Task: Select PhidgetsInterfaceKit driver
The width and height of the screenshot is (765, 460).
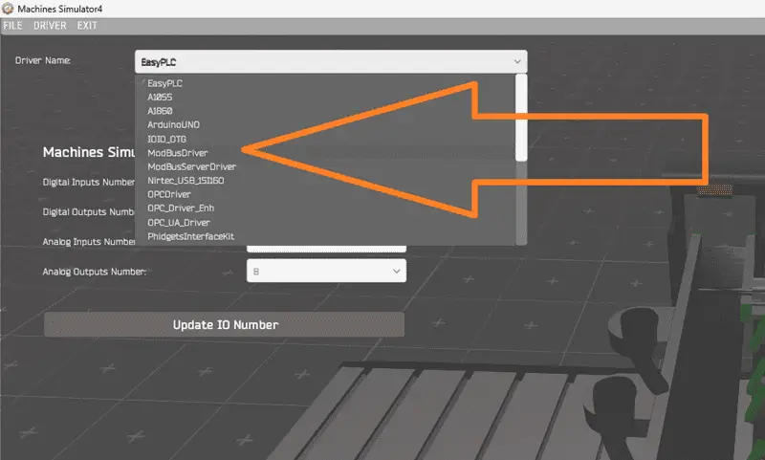Action: (x=190, y=236)
